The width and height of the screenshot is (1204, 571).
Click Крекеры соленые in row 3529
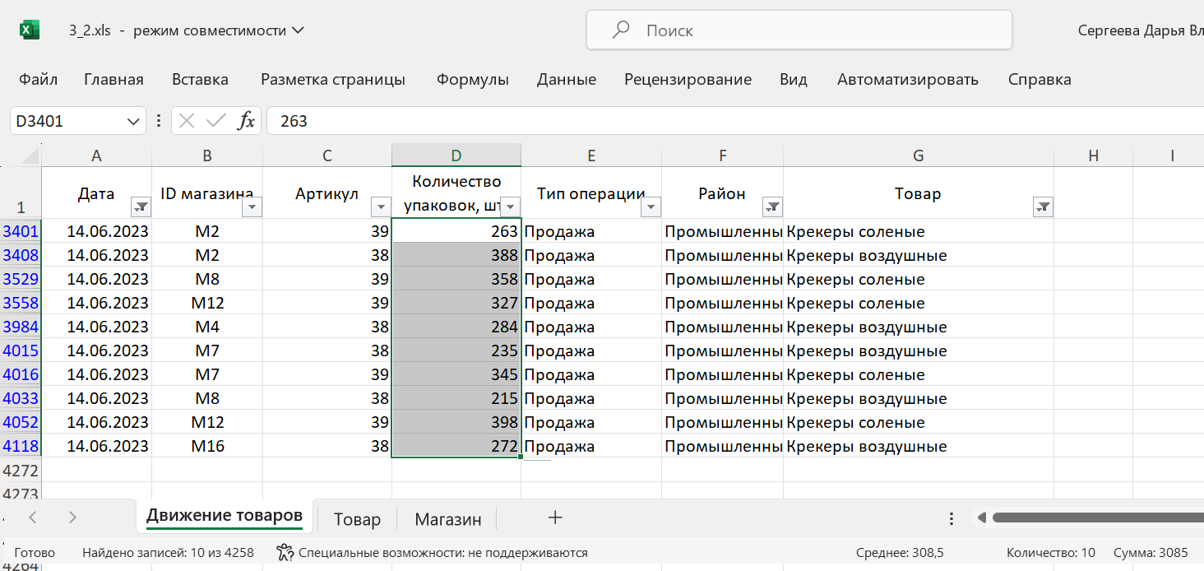tap(919, 279)
